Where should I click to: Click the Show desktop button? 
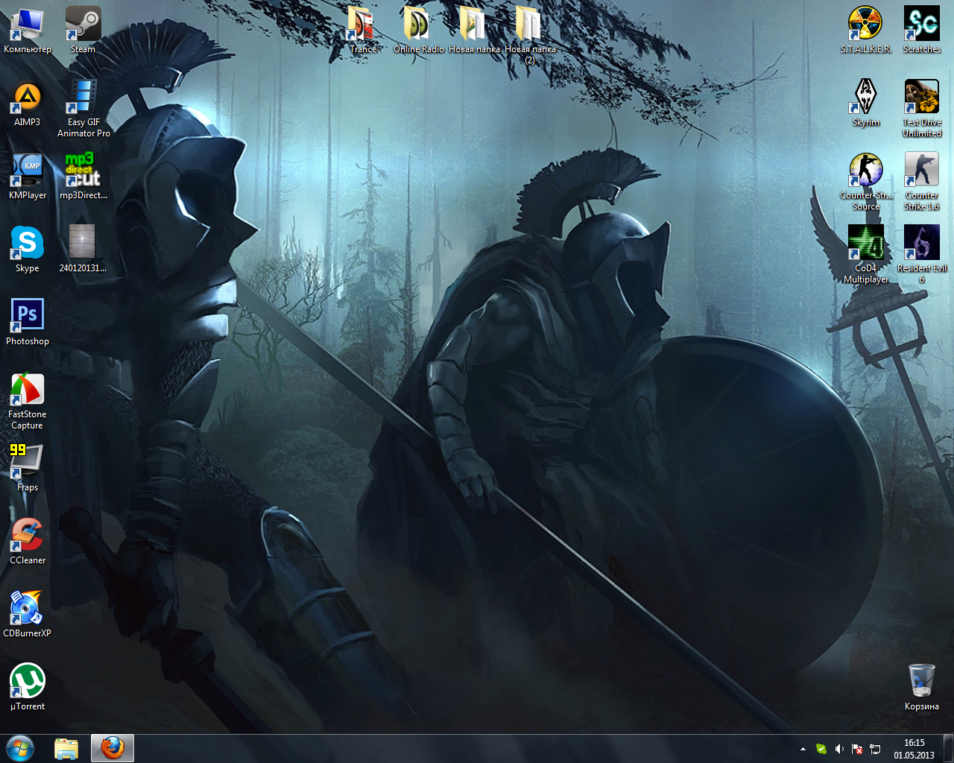tap(948, 749)
